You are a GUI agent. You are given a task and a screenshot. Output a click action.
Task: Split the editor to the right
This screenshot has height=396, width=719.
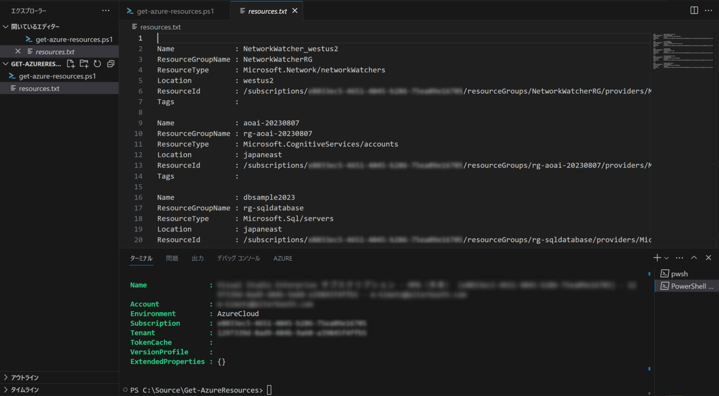point(694,11)
